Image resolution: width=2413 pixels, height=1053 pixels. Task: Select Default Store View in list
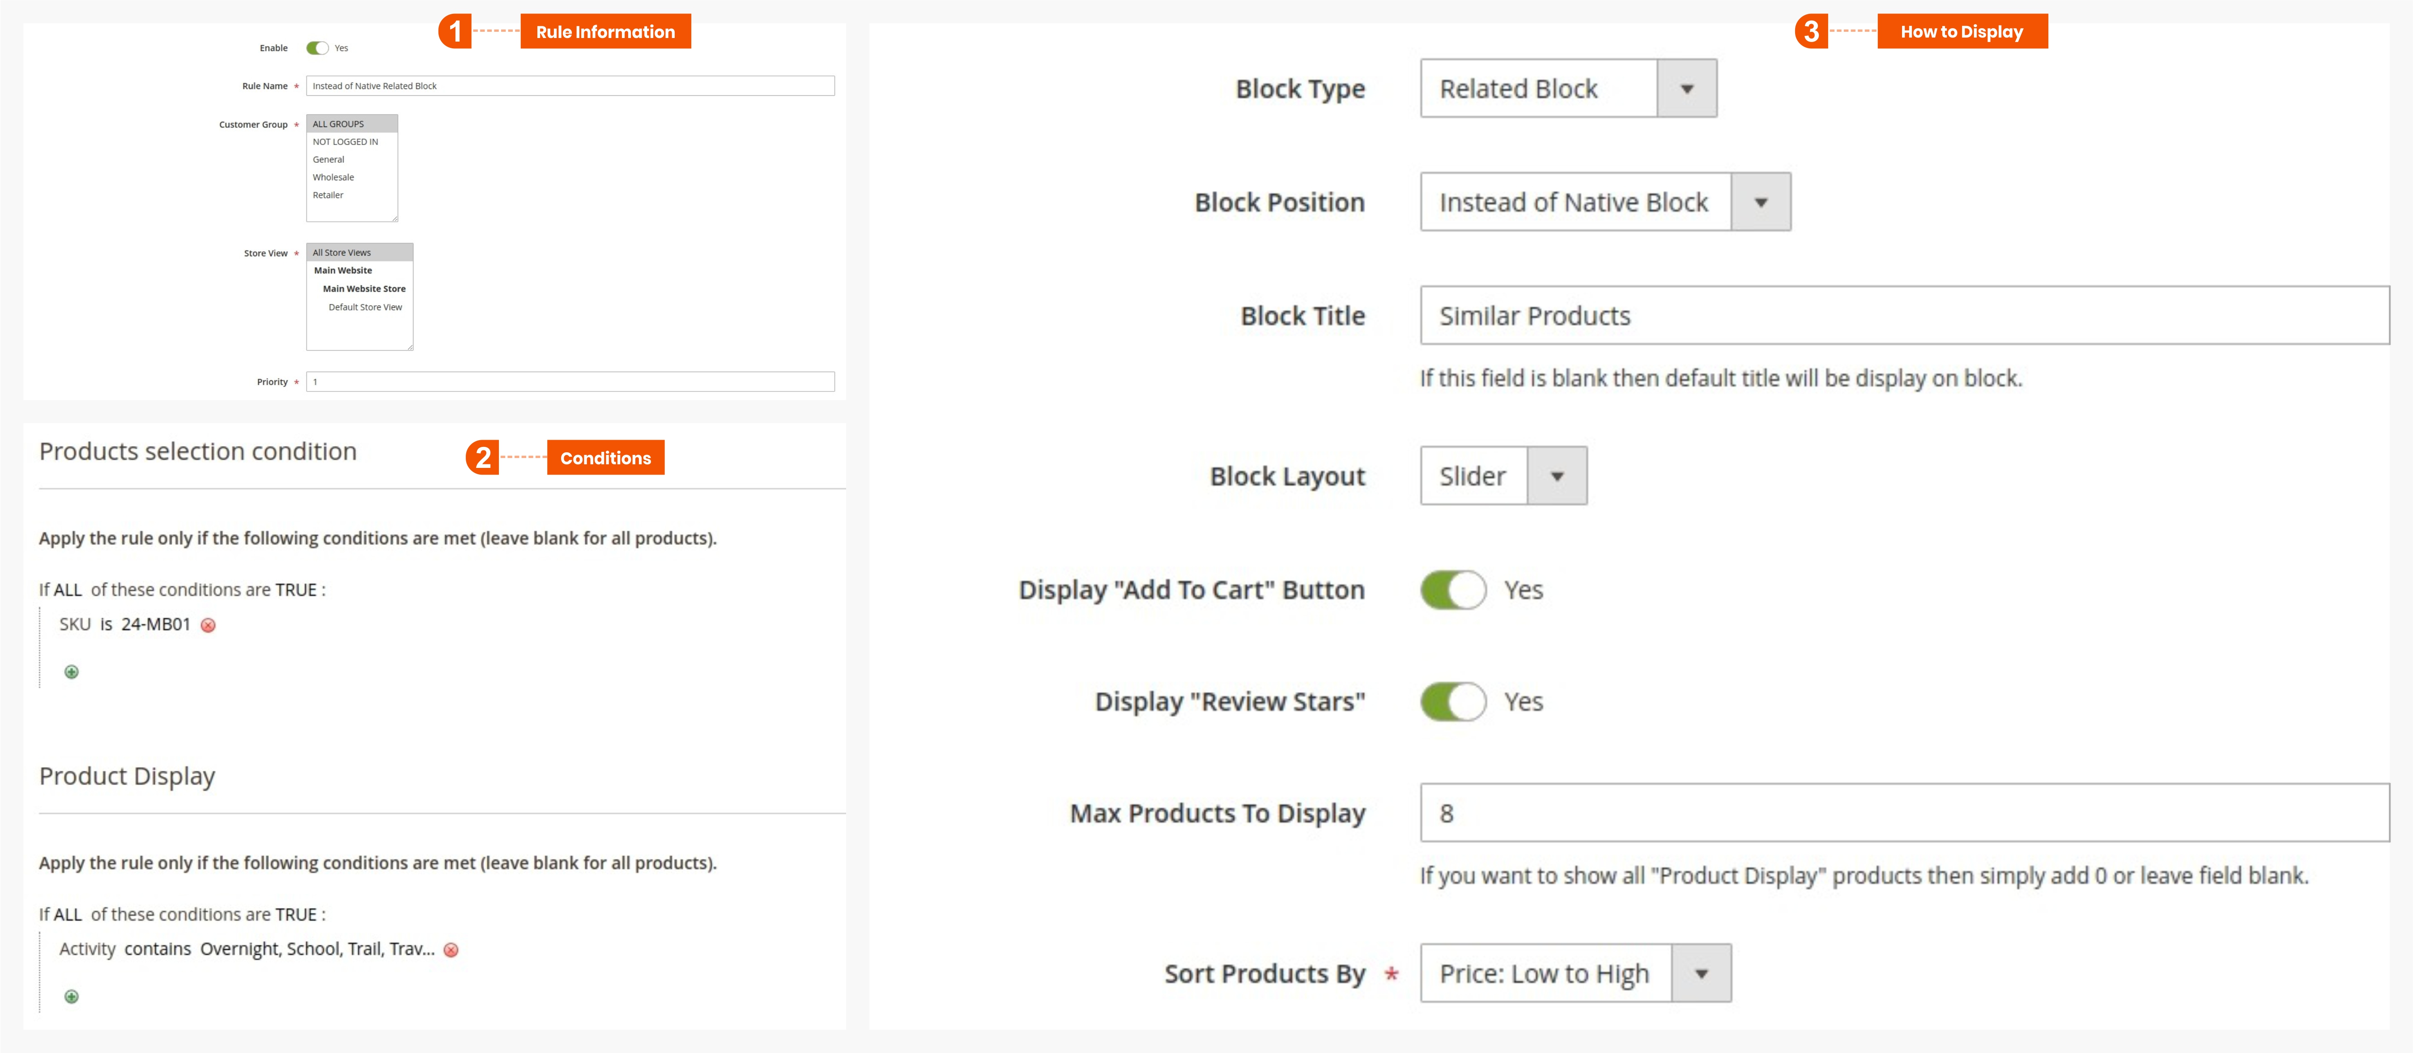coord(364,307)
